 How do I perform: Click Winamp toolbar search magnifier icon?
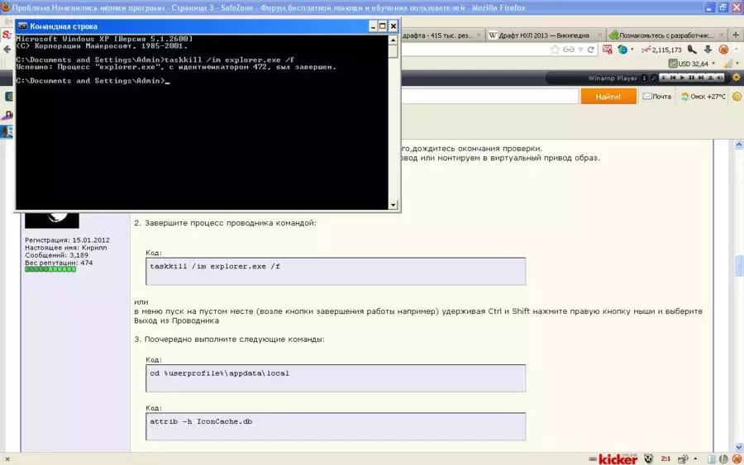pos(654,78)
